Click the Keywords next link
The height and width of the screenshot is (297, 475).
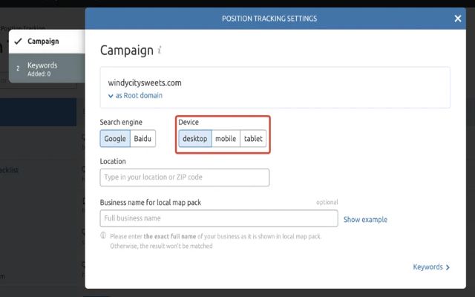[427, 267]
